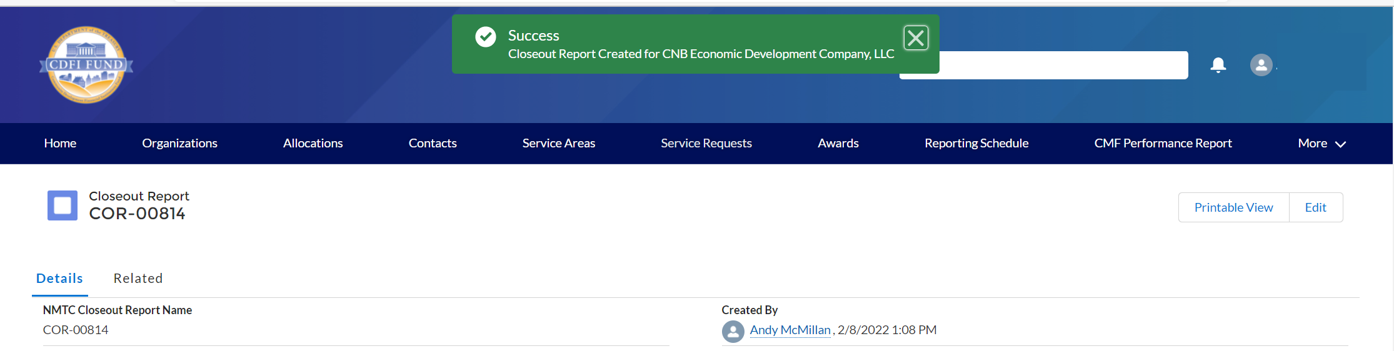Screen dimensions: 1394x351
Task: Open the user profile avatar menu
Action: 1261,65
